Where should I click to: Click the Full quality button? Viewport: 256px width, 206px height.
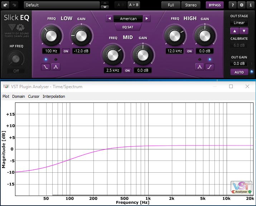[171, 5]
